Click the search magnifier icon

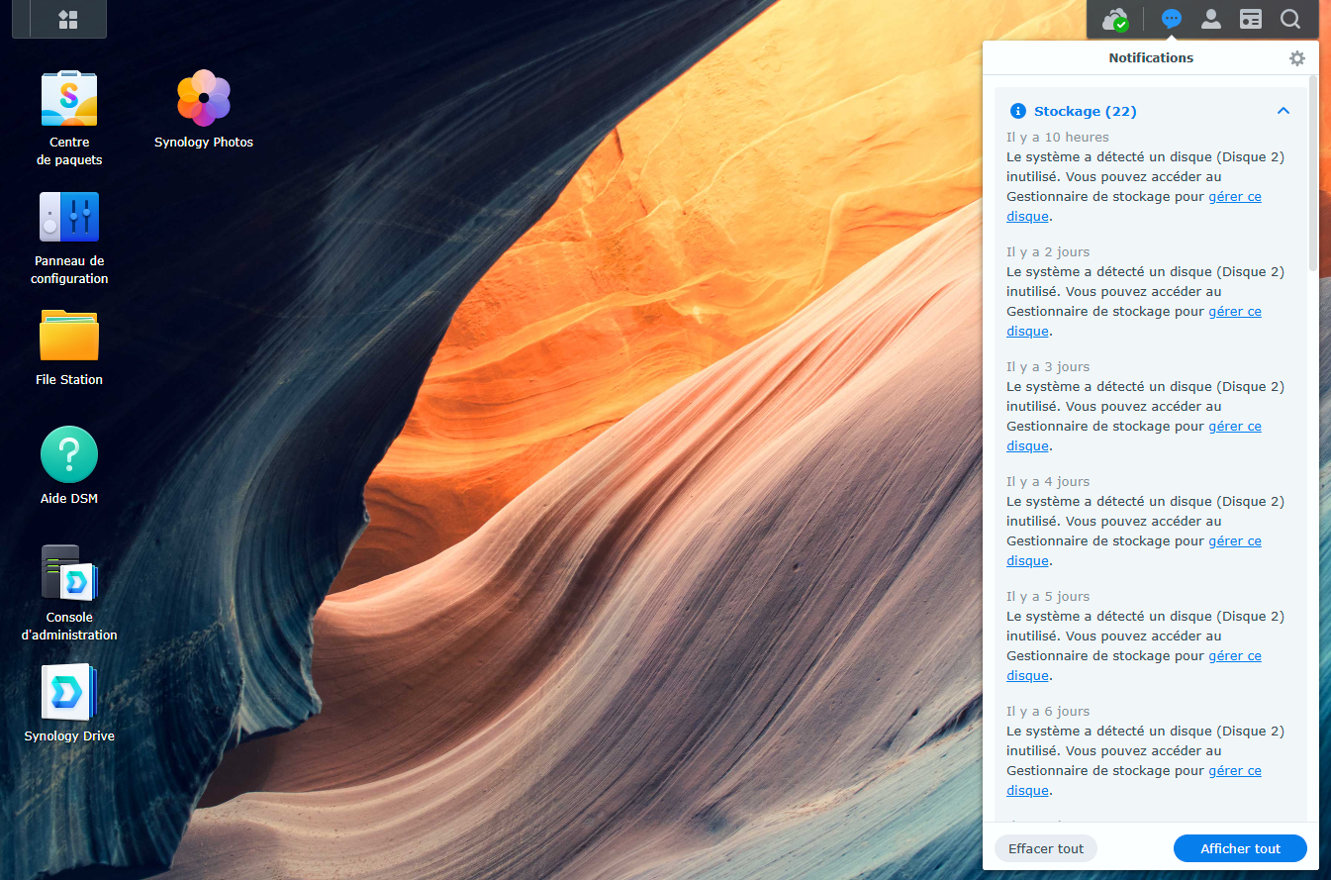pos(1290,20)
